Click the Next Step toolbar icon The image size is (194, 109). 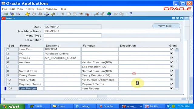[34, 14]
